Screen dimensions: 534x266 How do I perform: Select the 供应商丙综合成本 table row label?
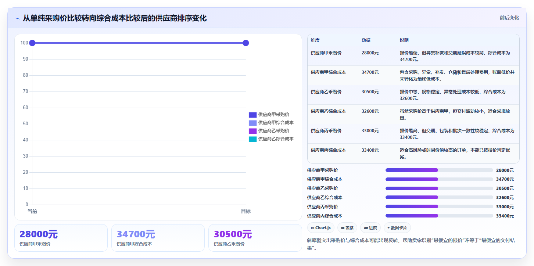[x=328, y=150]
